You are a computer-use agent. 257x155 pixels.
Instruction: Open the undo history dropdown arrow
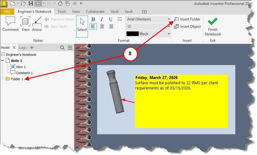(43, 3)
